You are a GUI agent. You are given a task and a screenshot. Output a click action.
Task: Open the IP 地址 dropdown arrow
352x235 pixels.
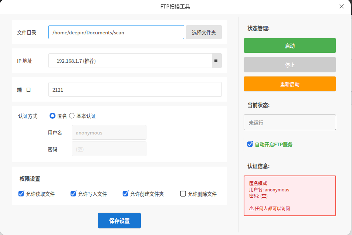tap(217, 61)
